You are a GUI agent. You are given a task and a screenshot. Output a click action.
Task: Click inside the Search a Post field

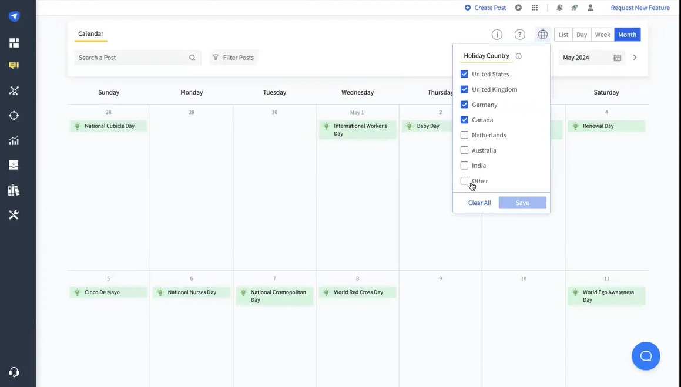tap(129, 56)
